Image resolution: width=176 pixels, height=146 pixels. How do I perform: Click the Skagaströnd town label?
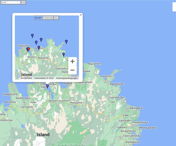point(10,94)
